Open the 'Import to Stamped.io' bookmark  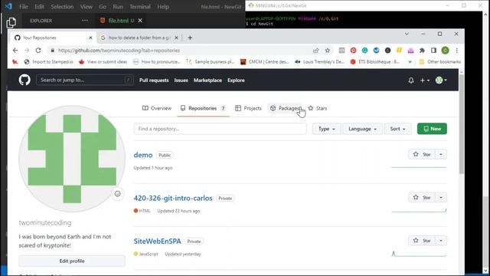49,62
